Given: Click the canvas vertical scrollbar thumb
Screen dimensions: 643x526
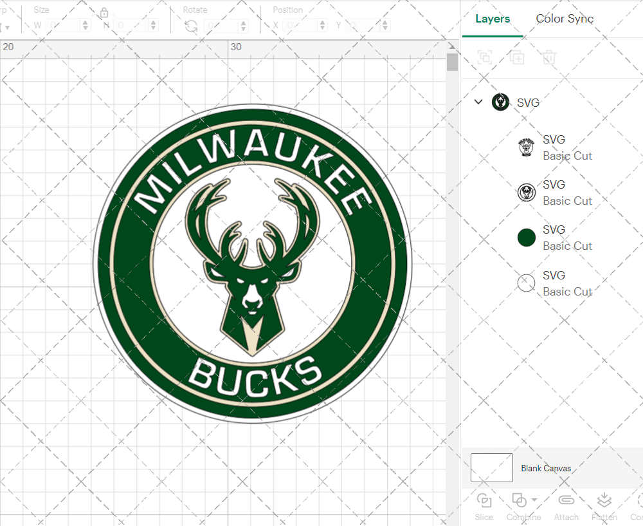Looking at the screenshot, I should (x=452, y=62).
